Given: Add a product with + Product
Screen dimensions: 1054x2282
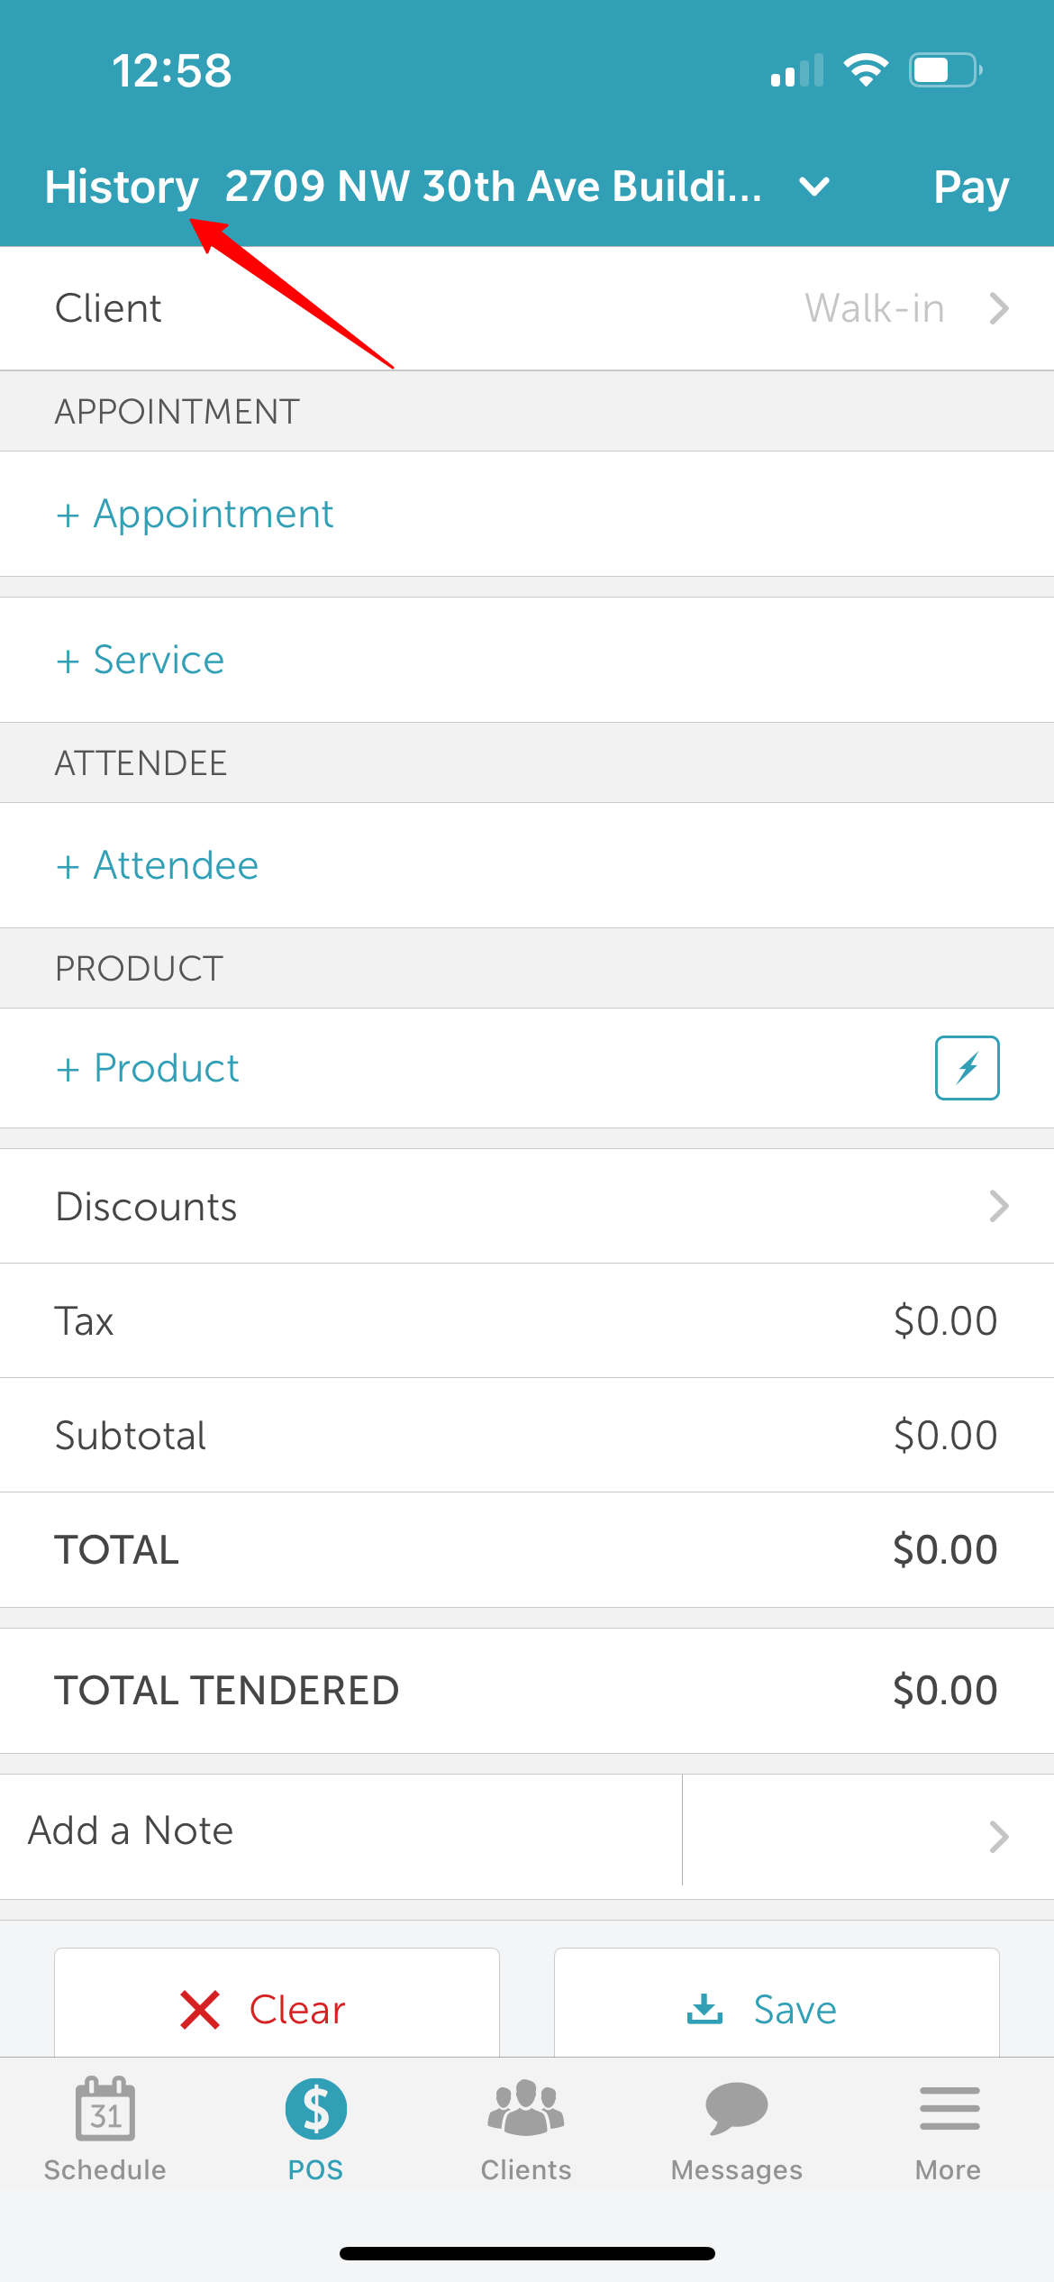Looking at the screenshot, I should (147, 1068).
